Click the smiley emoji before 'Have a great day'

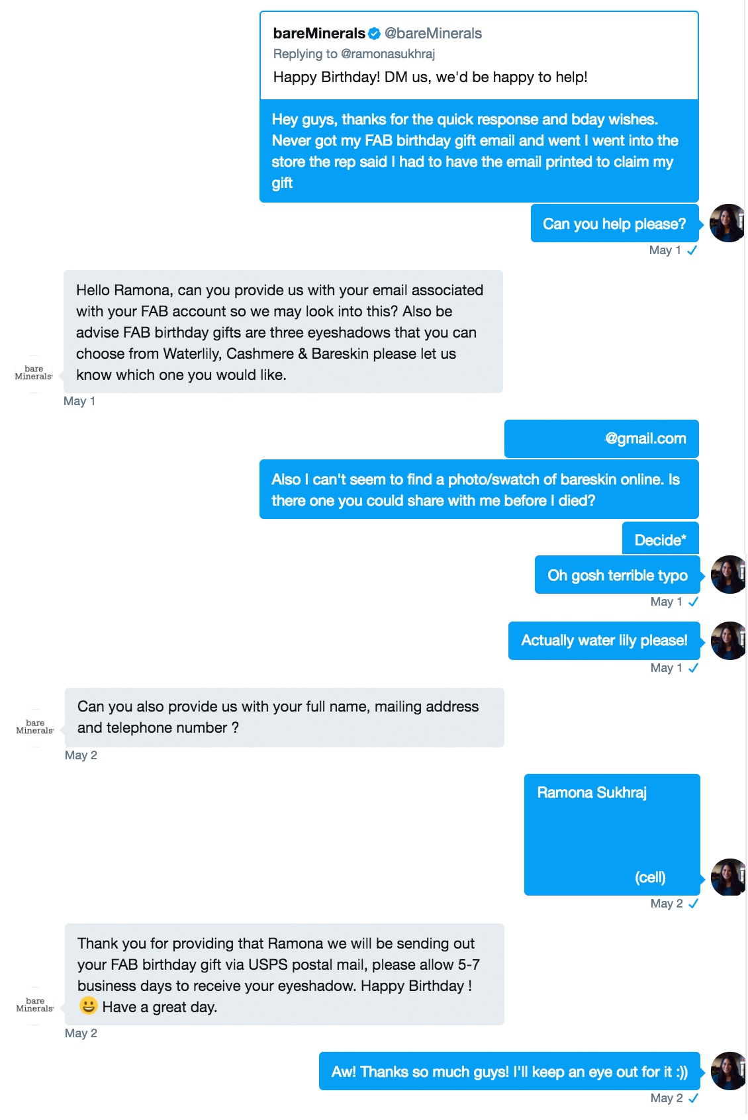[x=88, y=1006]
